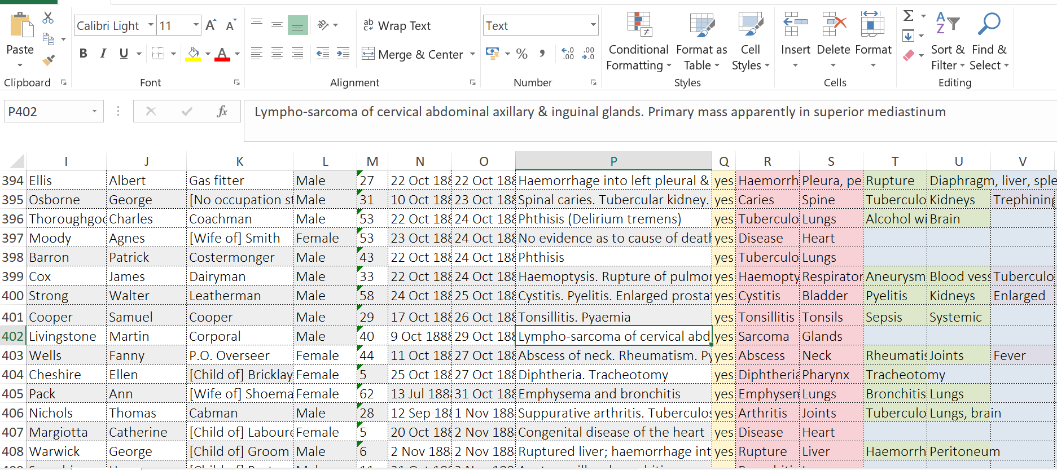Click the Percent Style icon

521,54
